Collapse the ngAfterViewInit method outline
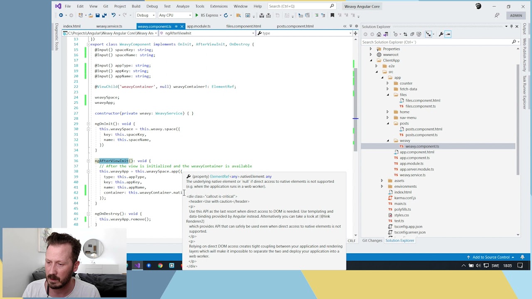Image resolution: width=532 pixels, height=299 pixels. pos(88,161)
